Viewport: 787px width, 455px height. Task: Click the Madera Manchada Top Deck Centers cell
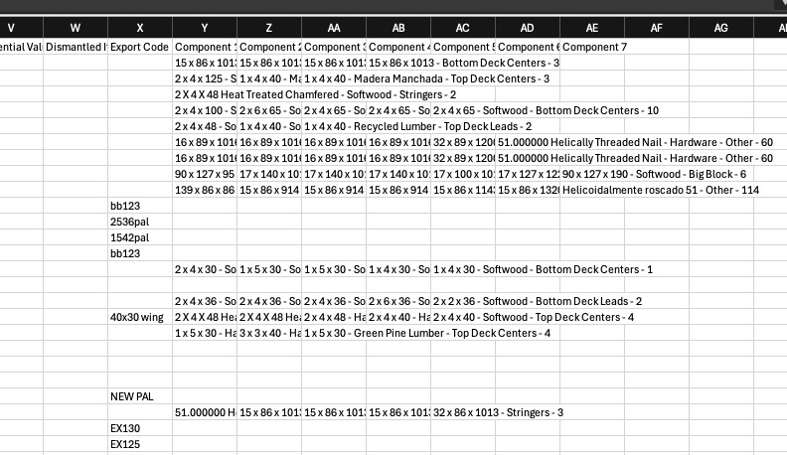pos(334,78)
